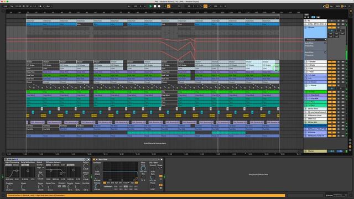Open the Reverb Quality High dropdown
The height and width of the screenshot is (199, 354).
click(40, 167)
